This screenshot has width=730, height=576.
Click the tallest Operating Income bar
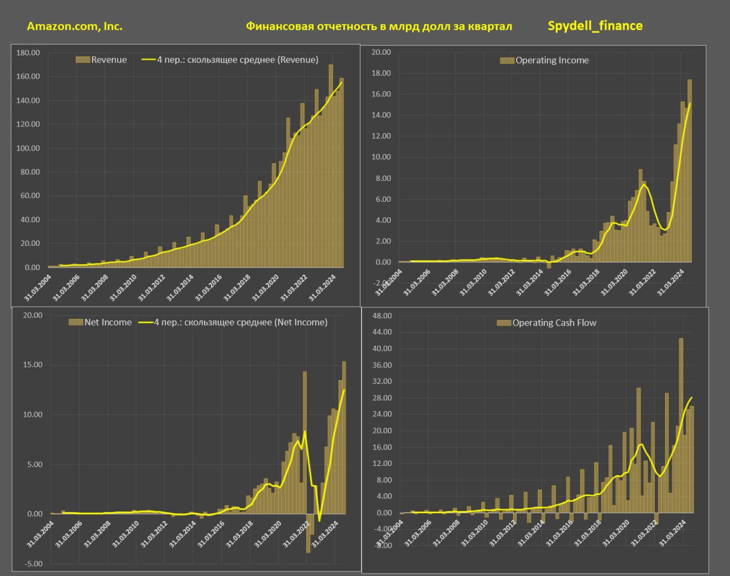coord(690,171)
